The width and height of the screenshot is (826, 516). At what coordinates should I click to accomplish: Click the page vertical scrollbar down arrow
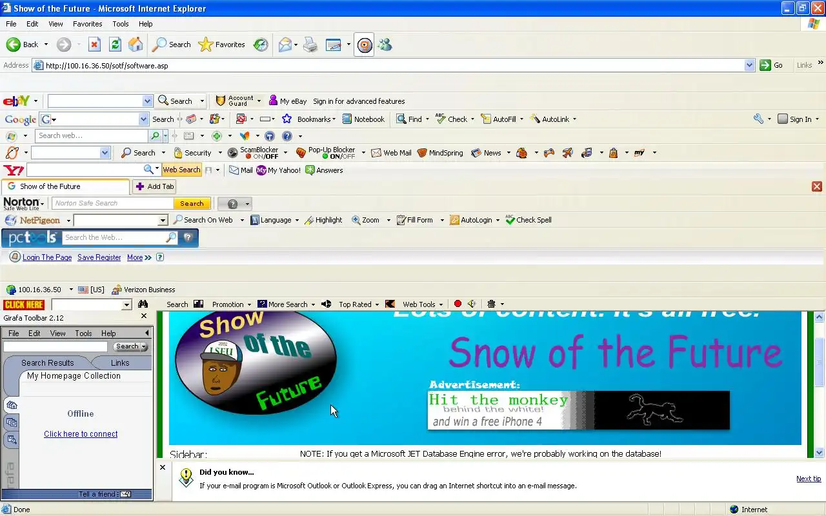pyautogui.click(x=820, y=453)
